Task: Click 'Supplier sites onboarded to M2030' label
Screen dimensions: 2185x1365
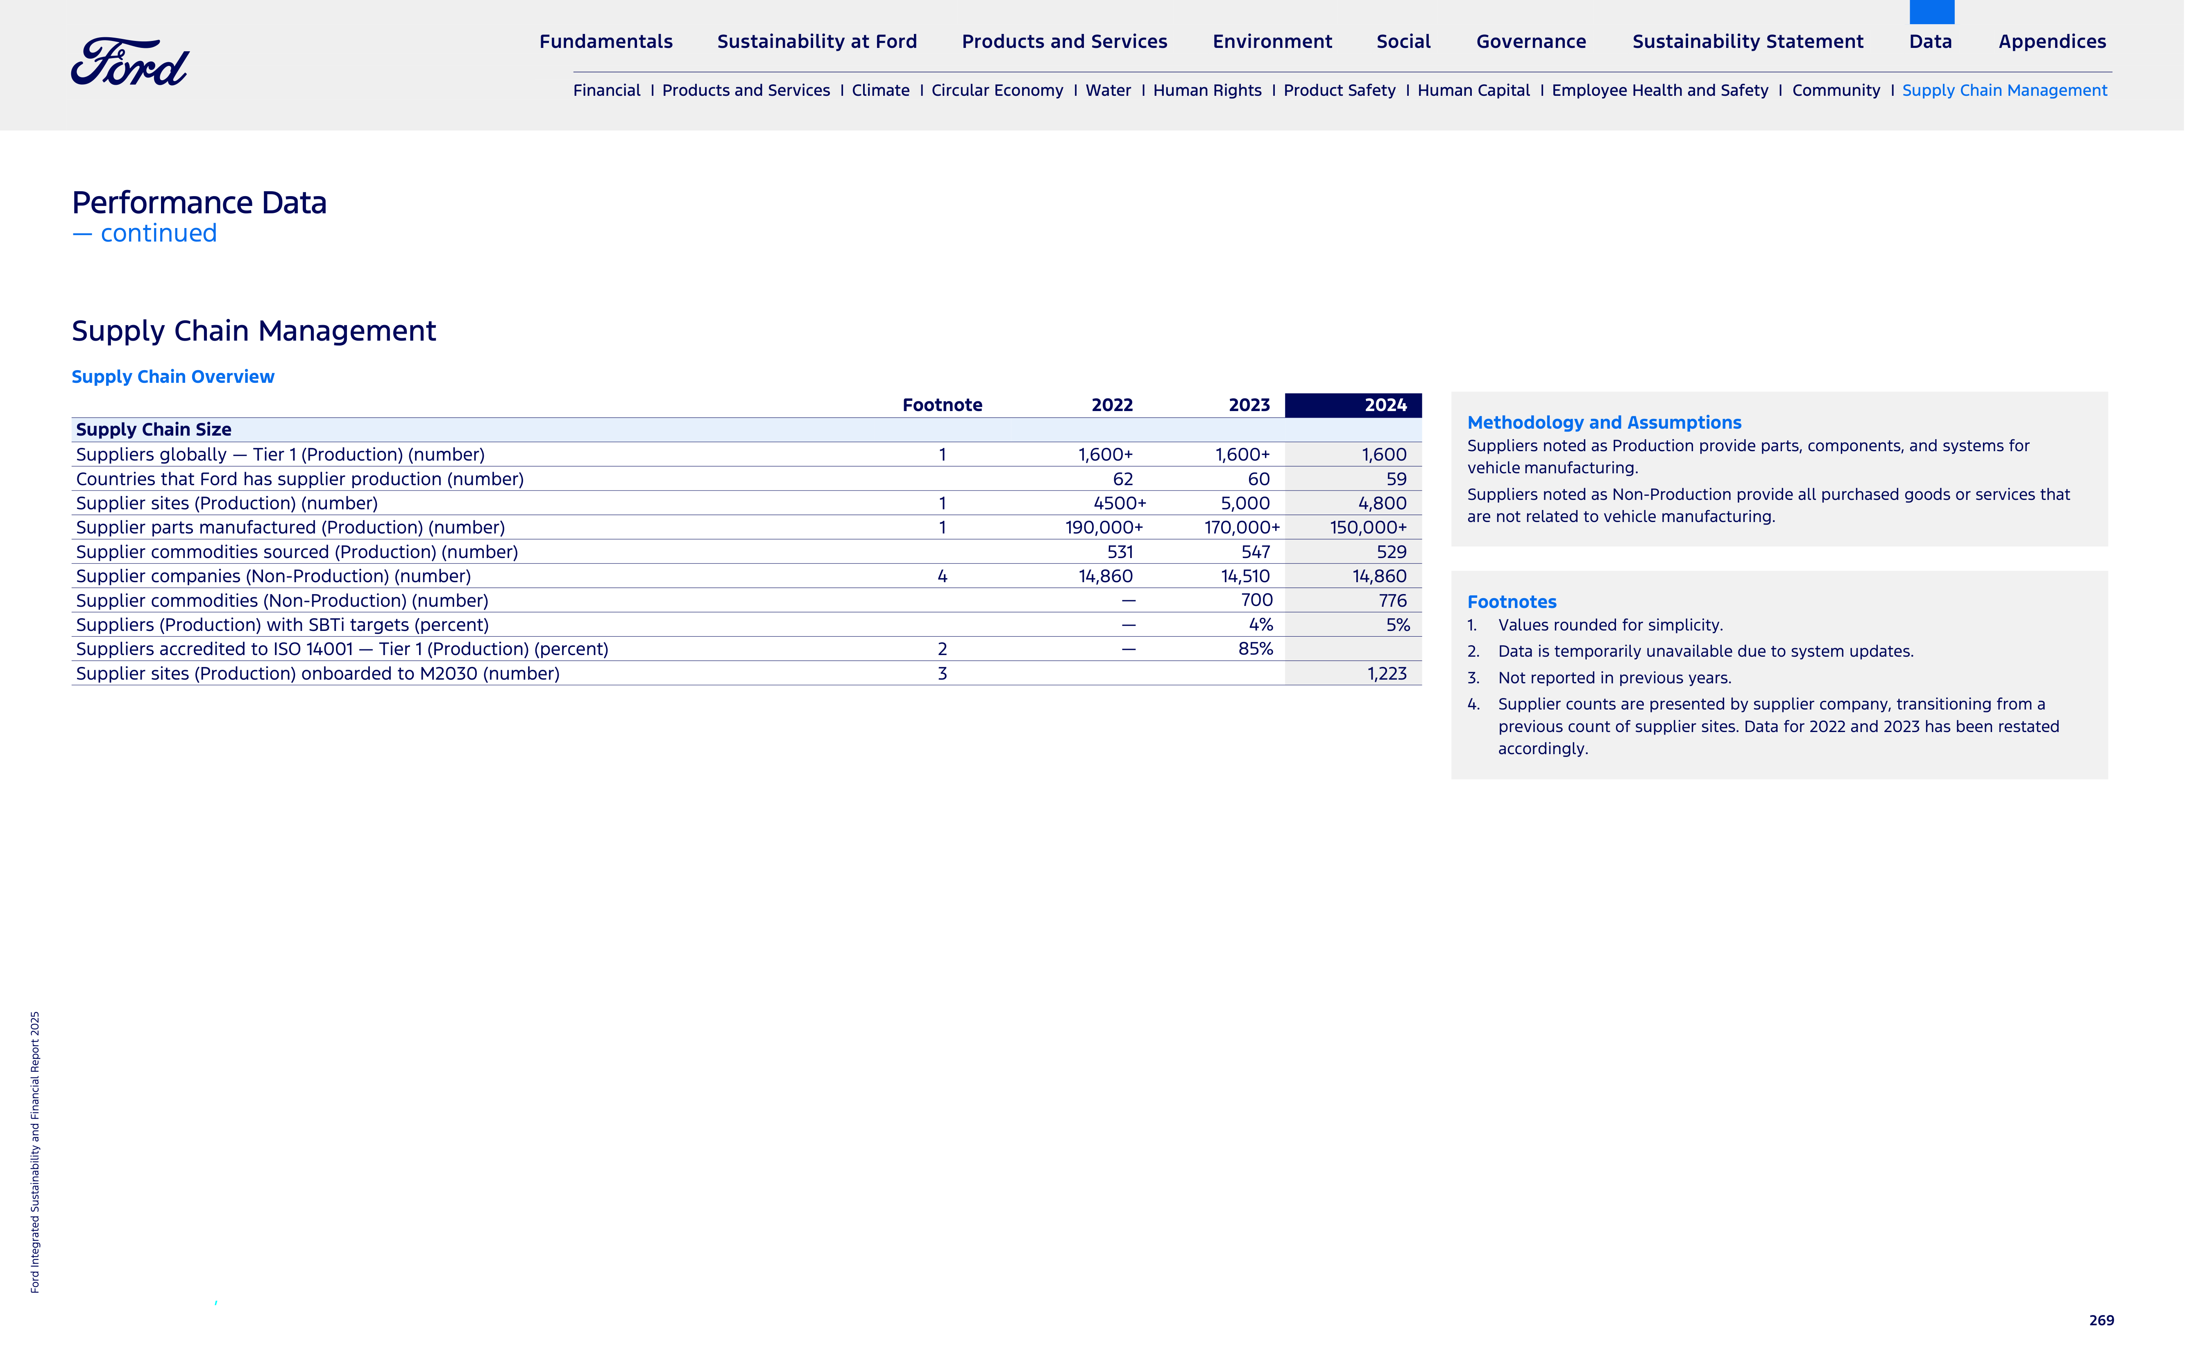Action: 318,673
